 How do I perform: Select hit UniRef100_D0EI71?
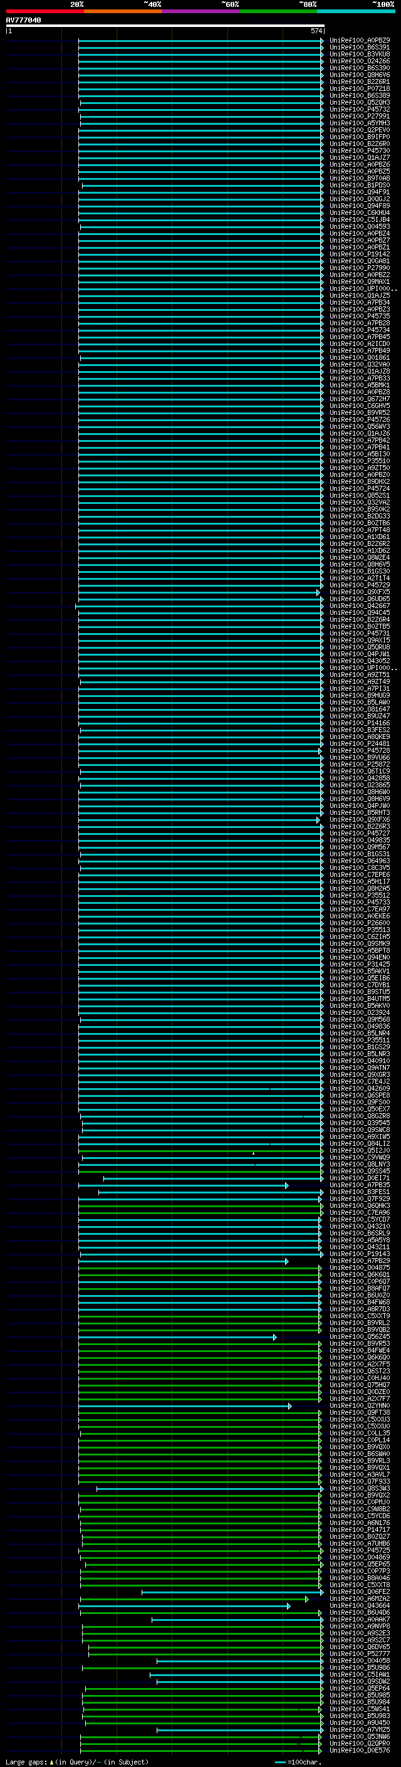(360, 1178)
